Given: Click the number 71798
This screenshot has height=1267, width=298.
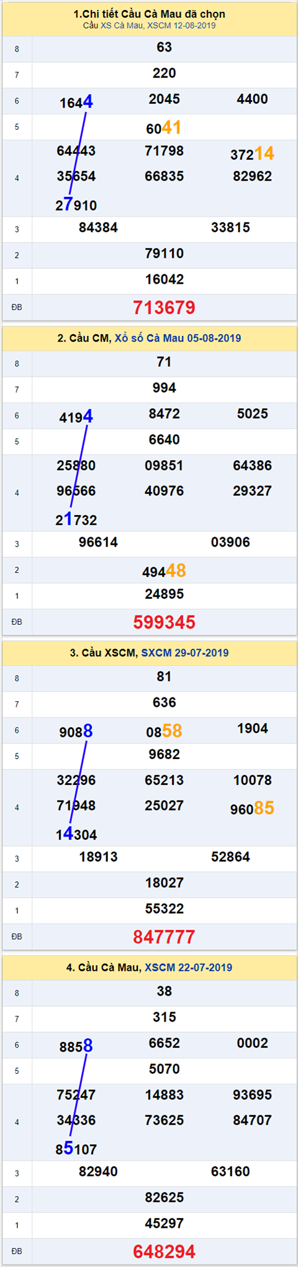Looking at the screenshot, I should (x=164, y=151).
